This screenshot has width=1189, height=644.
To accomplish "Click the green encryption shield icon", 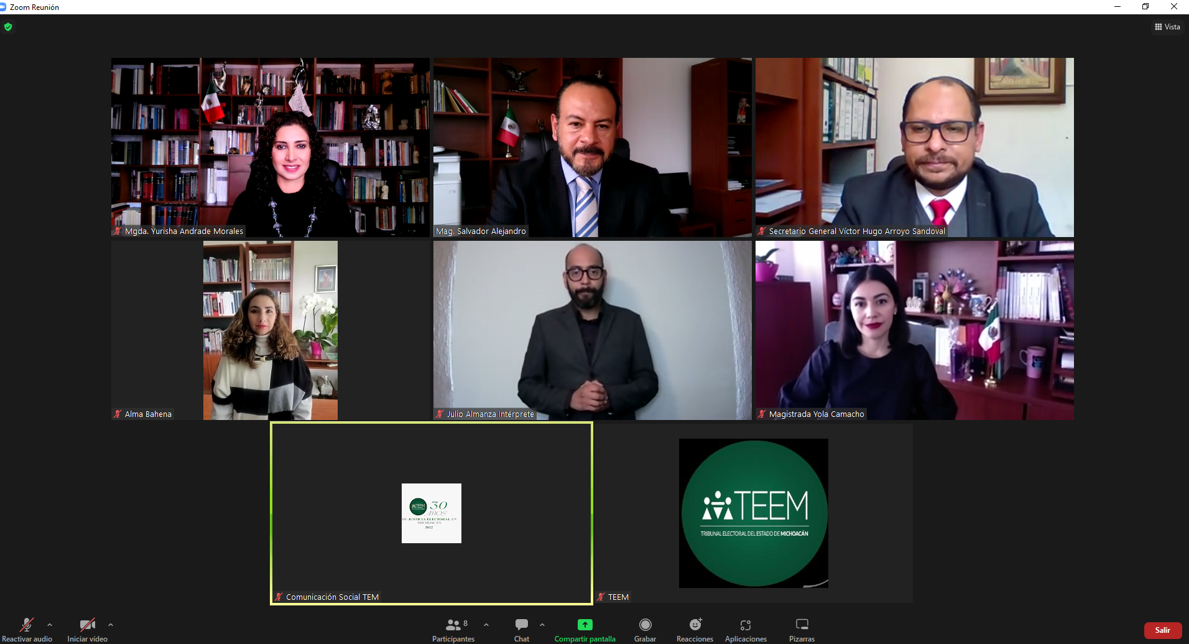I will point(8,27).
